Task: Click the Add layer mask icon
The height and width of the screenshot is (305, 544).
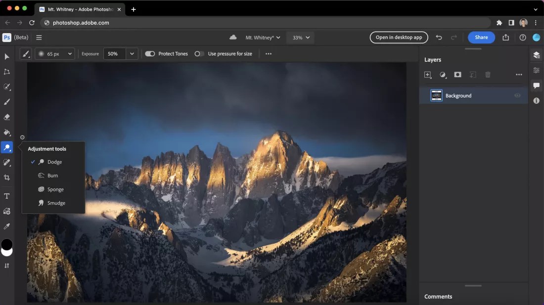Action: [457, 75]
